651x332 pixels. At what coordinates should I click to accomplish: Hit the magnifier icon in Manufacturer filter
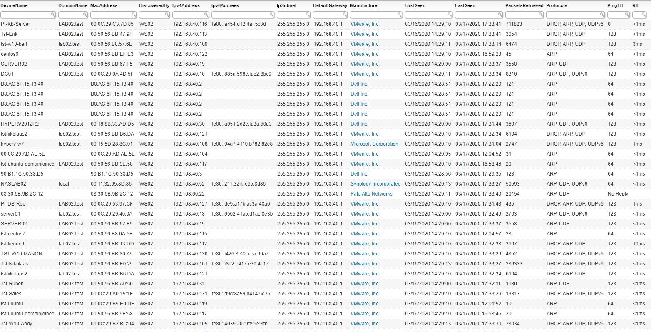398,15
